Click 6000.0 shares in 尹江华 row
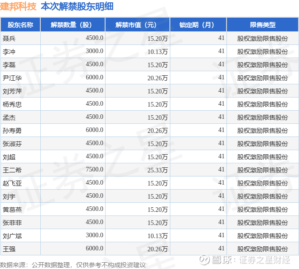This screenshot has height=269, width=299. pyautogui.click(x=94, y=77)
